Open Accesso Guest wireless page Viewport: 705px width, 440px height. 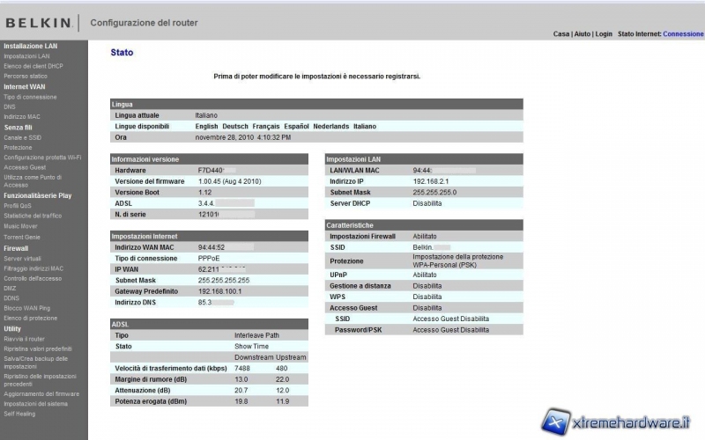pyautogui.click(x=25, y=167)
